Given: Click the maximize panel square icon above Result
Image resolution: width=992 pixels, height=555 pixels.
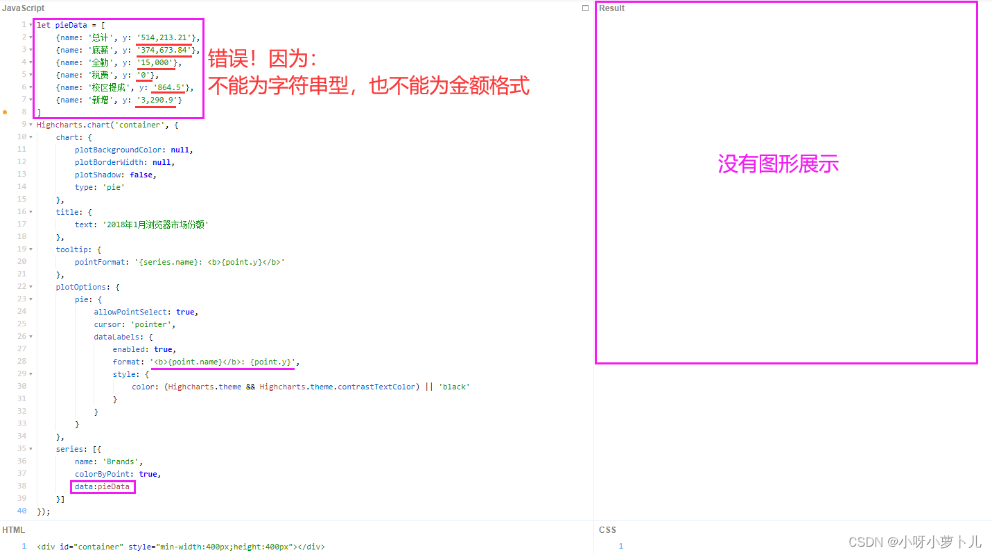Looking at the screenshot, I should (x=584, y=8).
